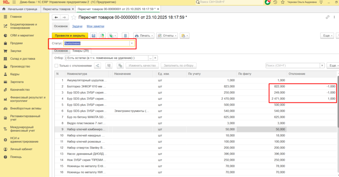
Task: Open the Отчеты dropdown menu
Action: [167, 36]
